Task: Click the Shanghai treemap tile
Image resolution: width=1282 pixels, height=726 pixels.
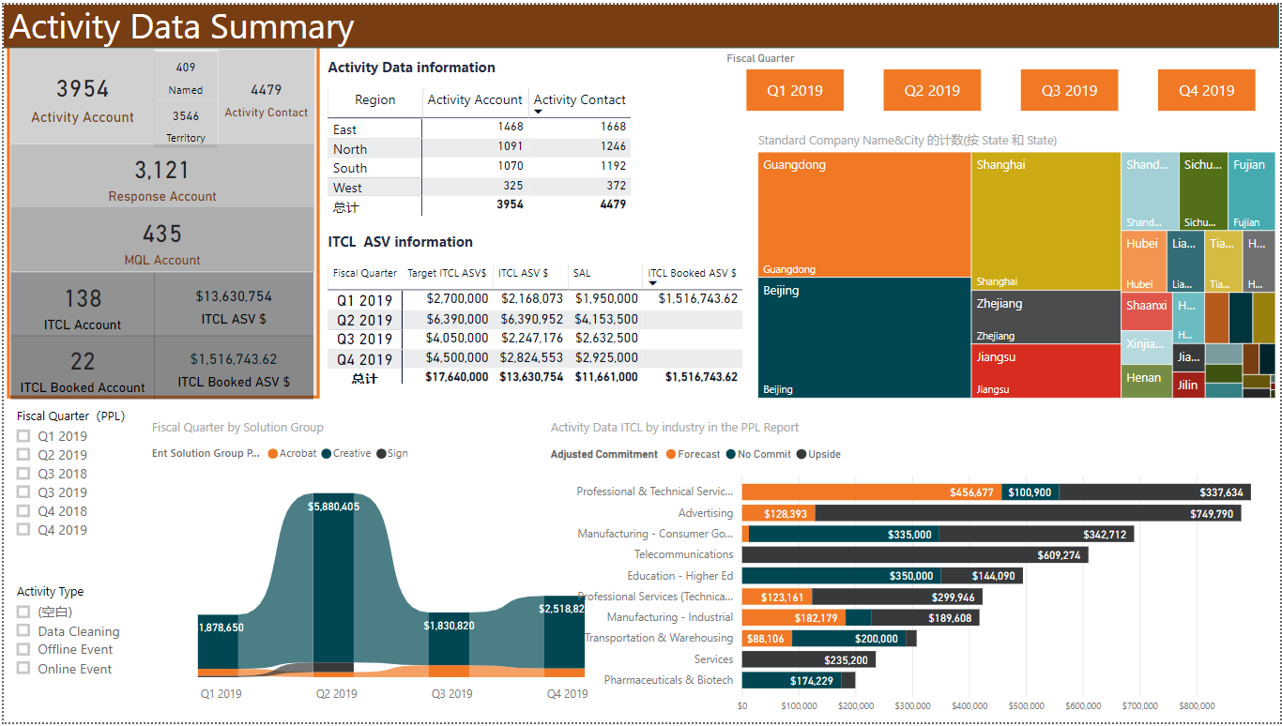Action: [1045, 220]
